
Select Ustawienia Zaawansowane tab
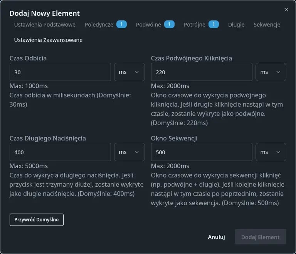coord(48,40)
